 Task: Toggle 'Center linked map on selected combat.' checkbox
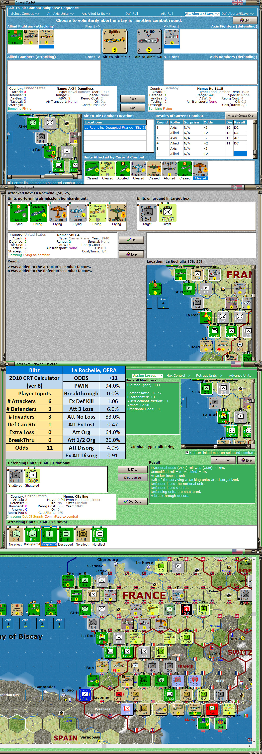point(187,453)
